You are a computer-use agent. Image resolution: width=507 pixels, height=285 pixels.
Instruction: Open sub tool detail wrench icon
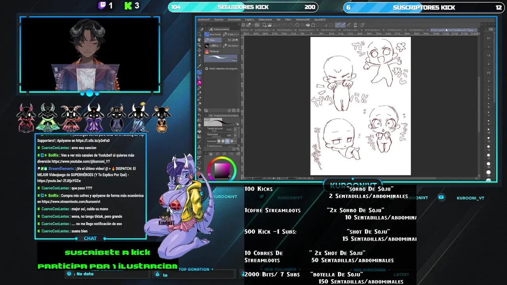pos(238,149)
